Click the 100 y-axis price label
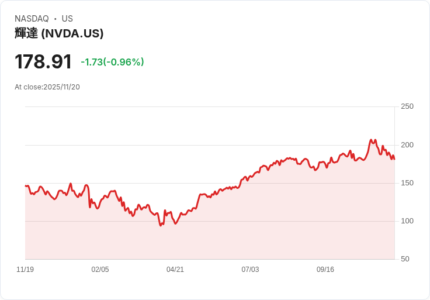The width and height of the screenshot is (430, 300). [x=407, y=221]
